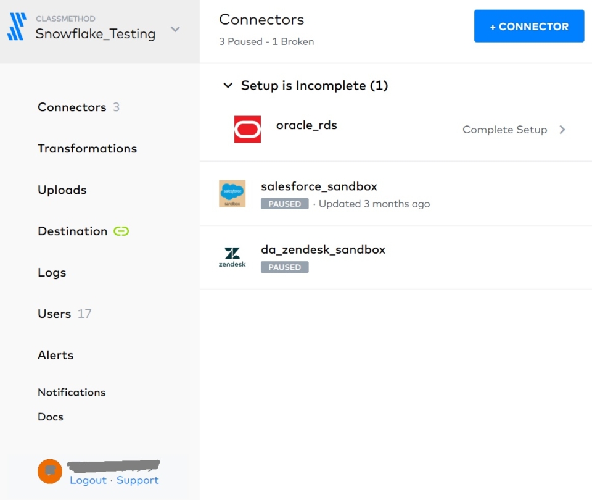Viewport: 592px width, 500px height.
Task: Open the Snowflake_Testing account switcher dropdown
Action: point(175,29)
